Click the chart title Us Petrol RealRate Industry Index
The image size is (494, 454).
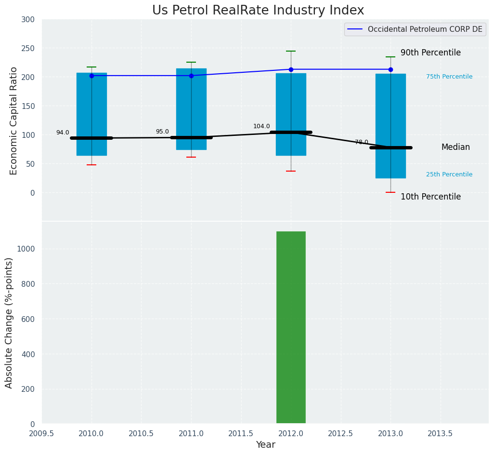pos(258,10)
